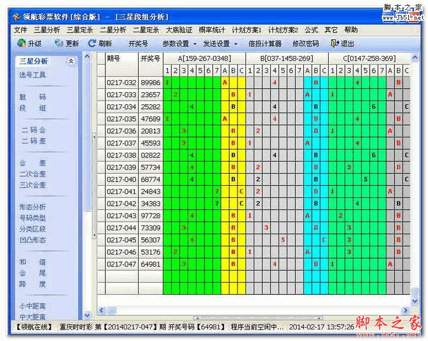Click the 修改密码 toolbar button

[x=306, y=44]
